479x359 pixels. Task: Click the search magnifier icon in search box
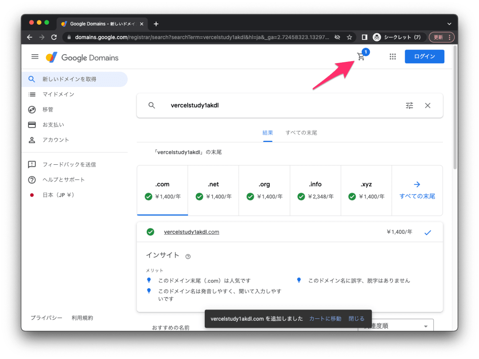(x=152, y=106)
